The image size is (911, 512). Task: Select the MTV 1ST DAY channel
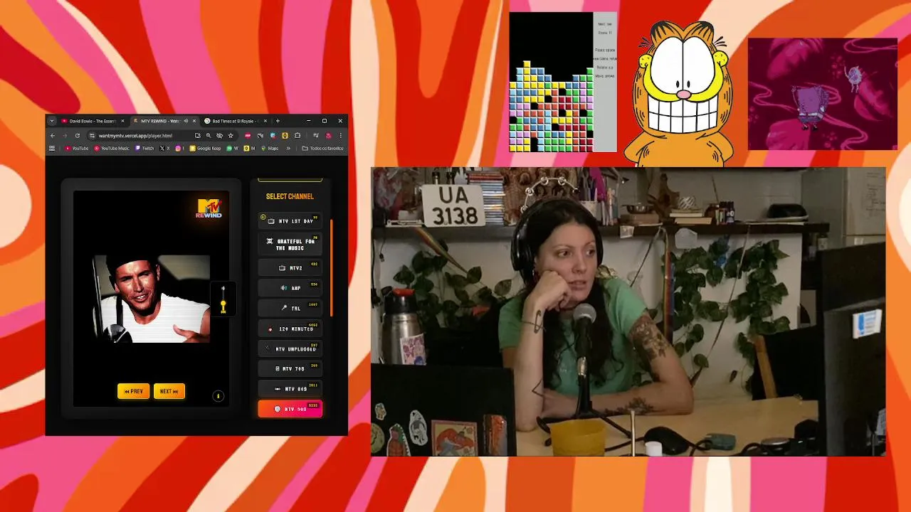pos(290,221)
